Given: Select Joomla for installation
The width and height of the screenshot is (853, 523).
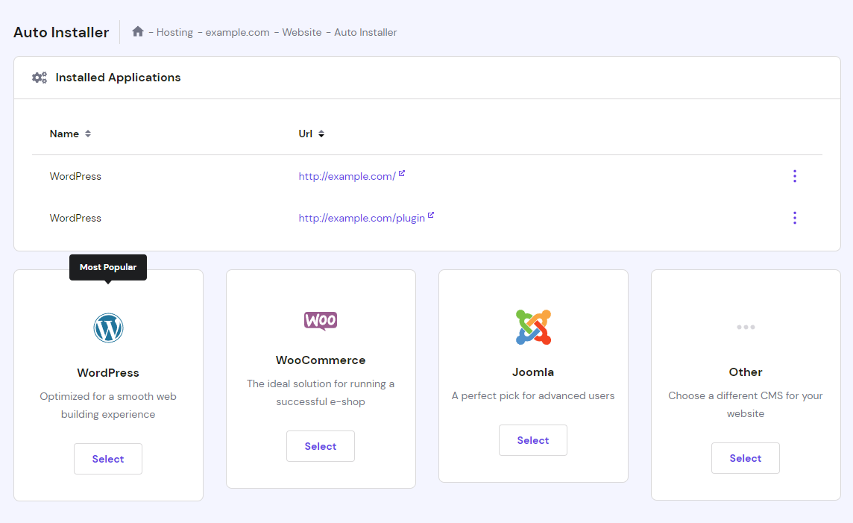Looking at the screenshot, I should click(533, 439).
